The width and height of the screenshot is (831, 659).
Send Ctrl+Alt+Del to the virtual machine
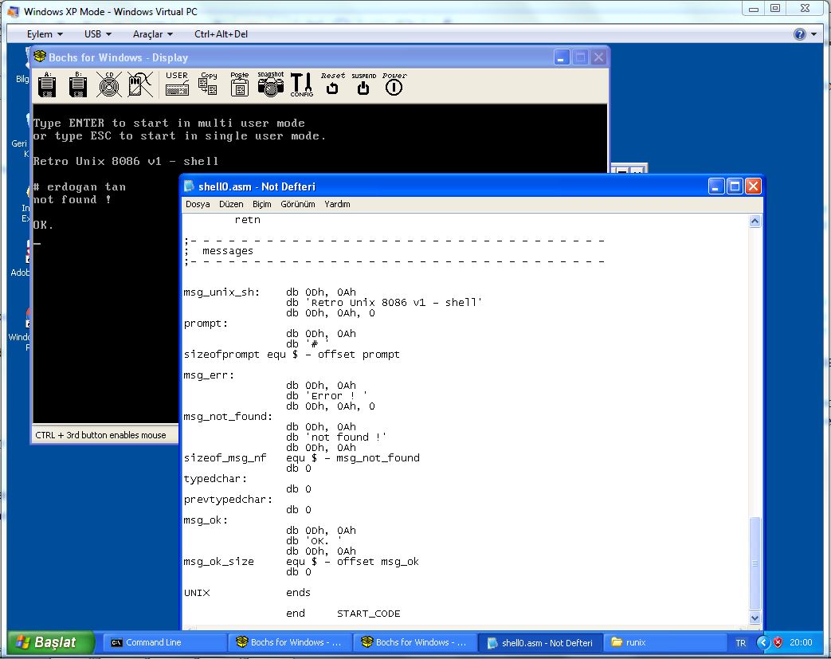(221, 34)
